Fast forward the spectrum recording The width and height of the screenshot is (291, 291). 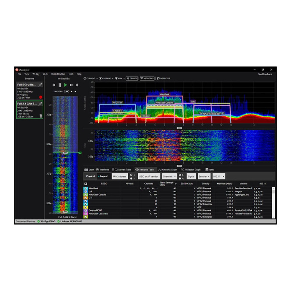[x=71, y=85]
